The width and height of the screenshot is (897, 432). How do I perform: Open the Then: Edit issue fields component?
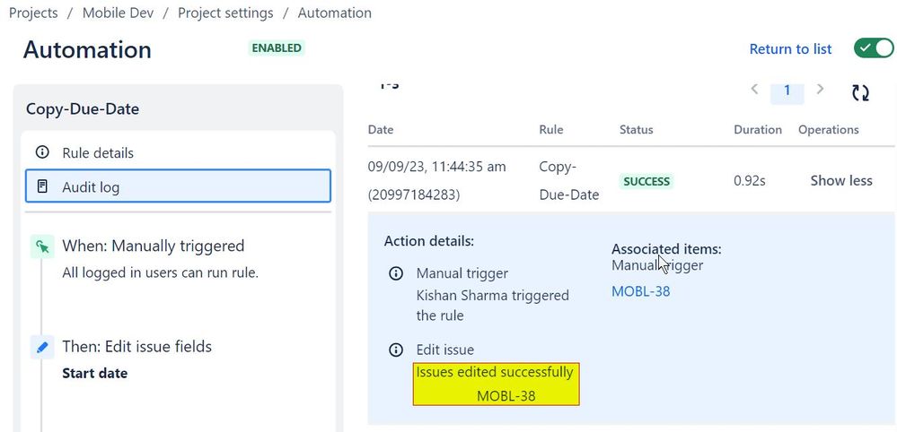[x=137, y=346]
